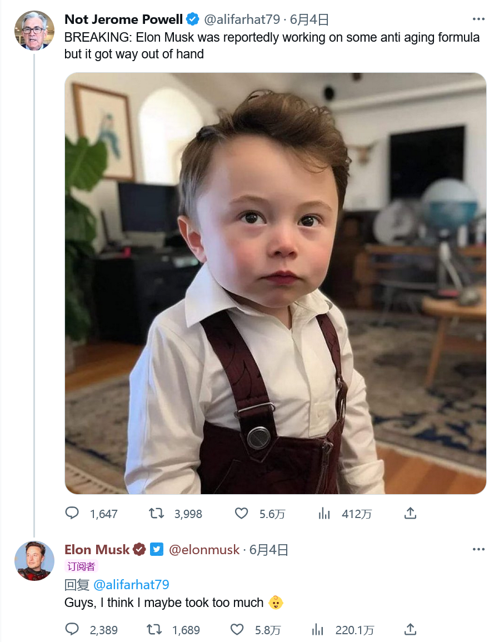
Task: View analytics for the 220.1万 views reply
Action: 318,629
